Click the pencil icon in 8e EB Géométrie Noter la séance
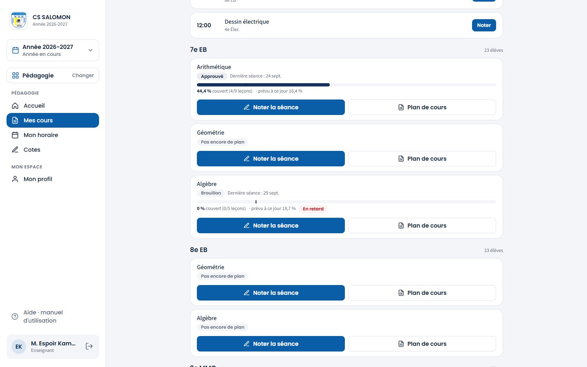The height and width of the screenshot is (367, 587). (x=247, y=293)
